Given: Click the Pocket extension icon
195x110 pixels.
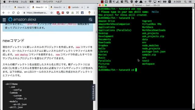Looking at the screenshot, I should pyautogui.click(x=68, y=13).
